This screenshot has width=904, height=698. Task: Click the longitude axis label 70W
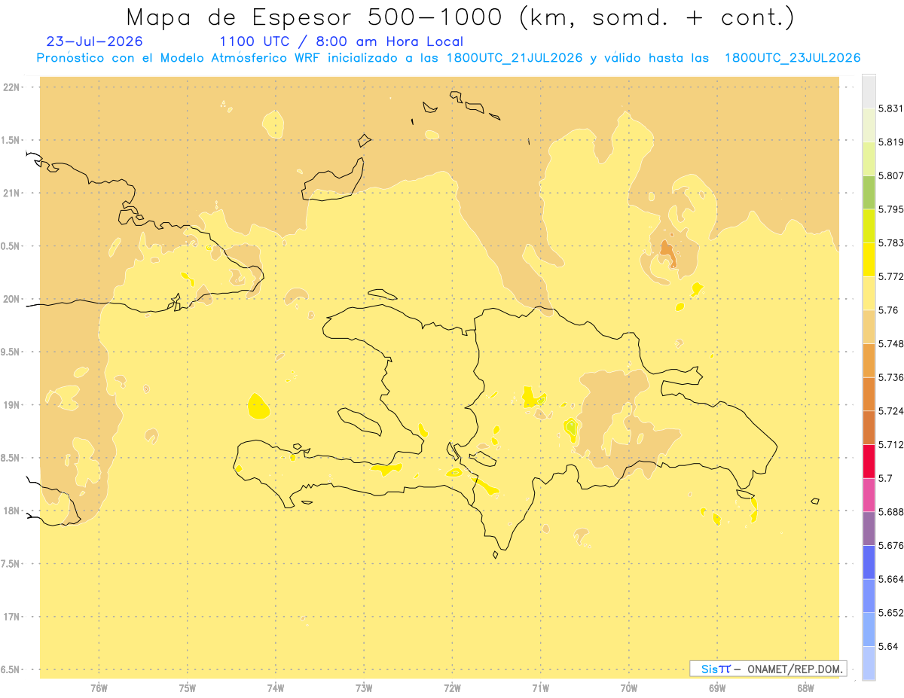coord(629,688)
